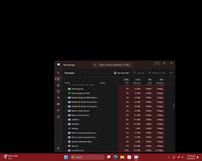This screenshot has width=202, height=161.
Task: Open App history from sidebar
Action: 58,91
